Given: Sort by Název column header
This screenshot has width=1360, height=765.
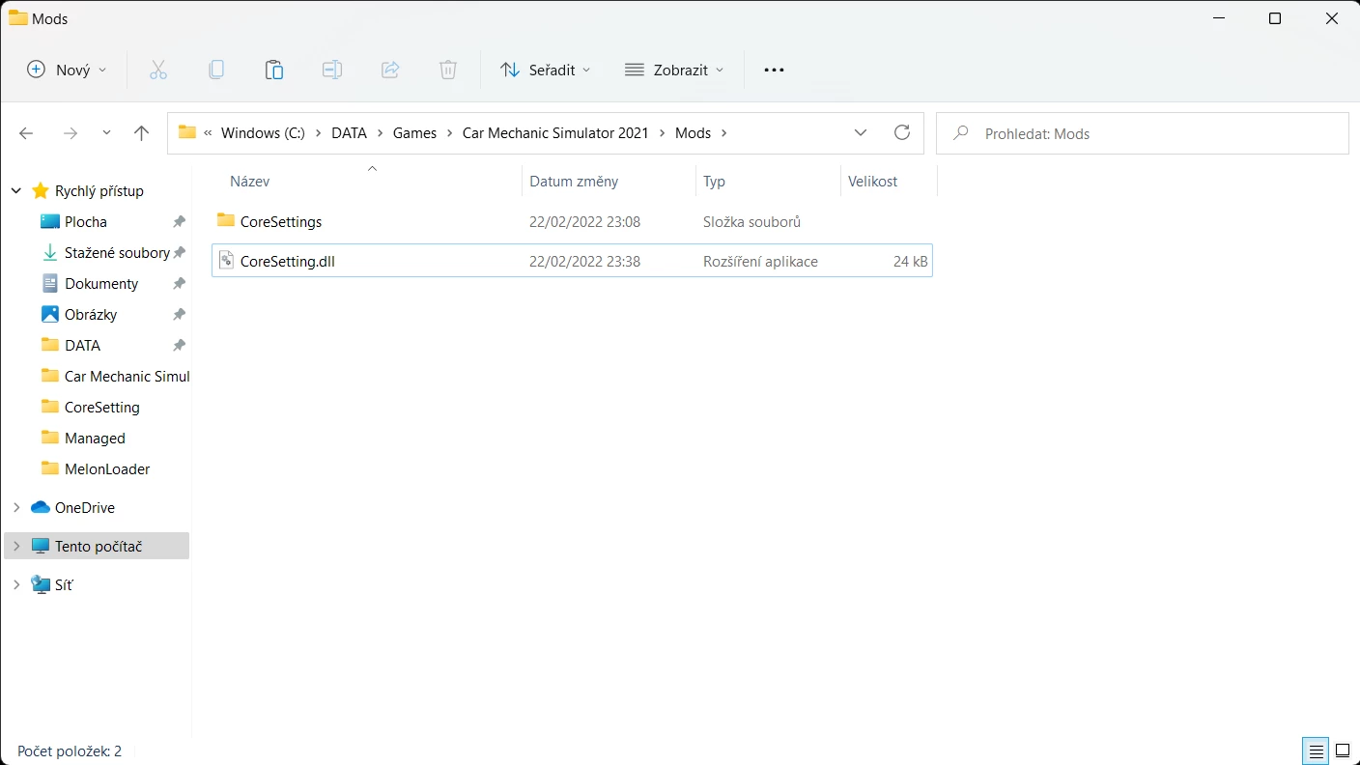Looking at the screenshot, I should (250, 182).
